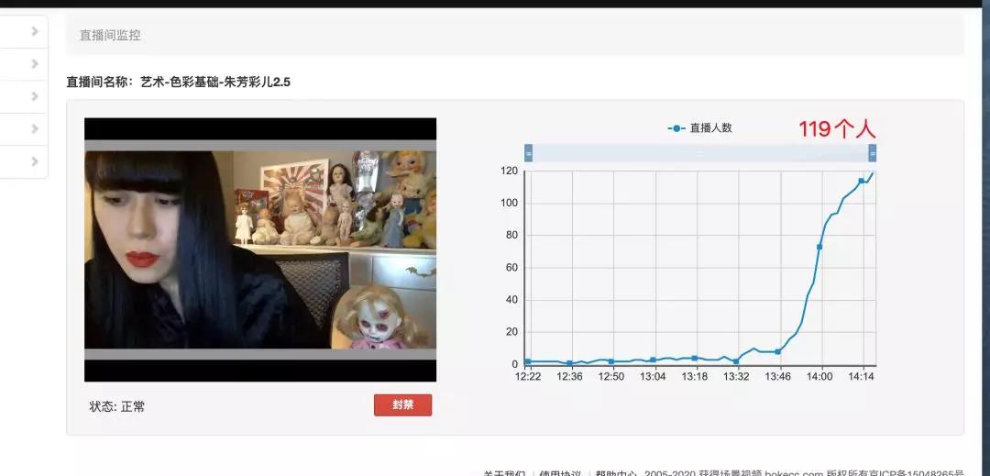Expand the second sidebar chevron item
Viewport: 990px width, 476px height.
[x=35, y=64]
